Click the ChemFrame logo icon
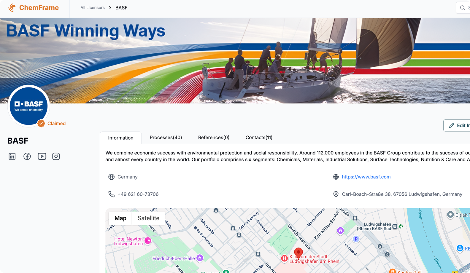 click(12, 8)
